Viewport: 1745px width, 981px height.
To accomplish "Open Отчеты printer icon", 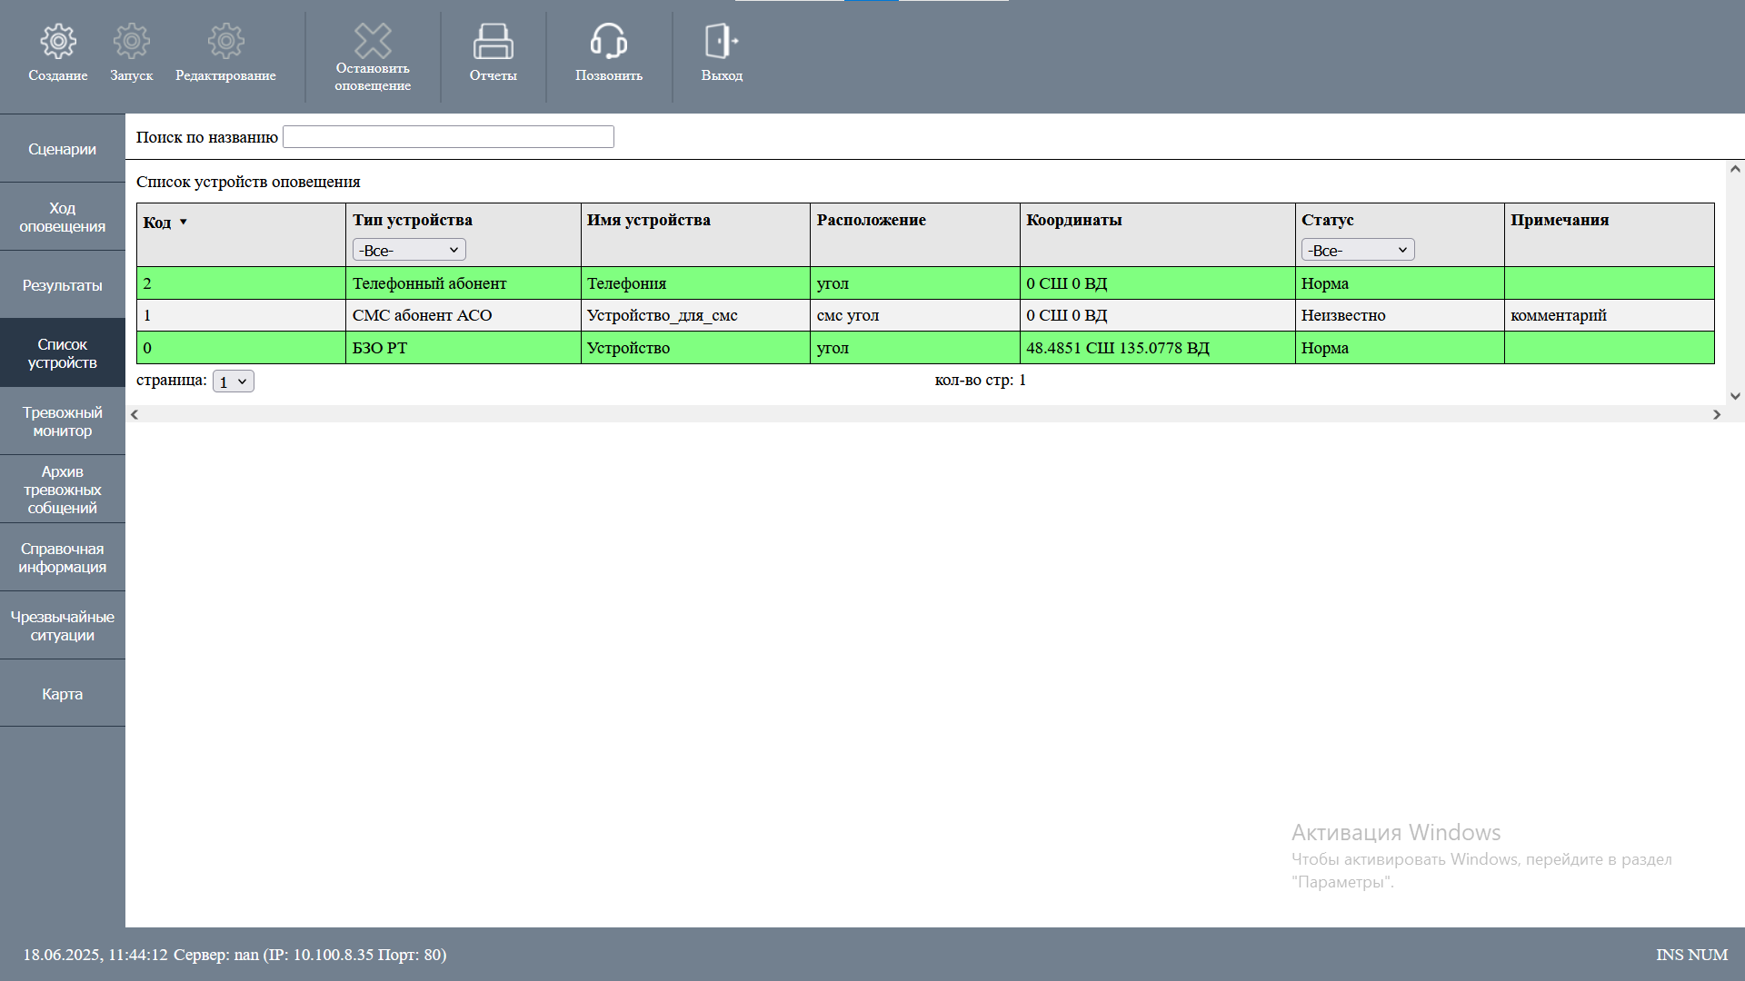I will (494, 41).
